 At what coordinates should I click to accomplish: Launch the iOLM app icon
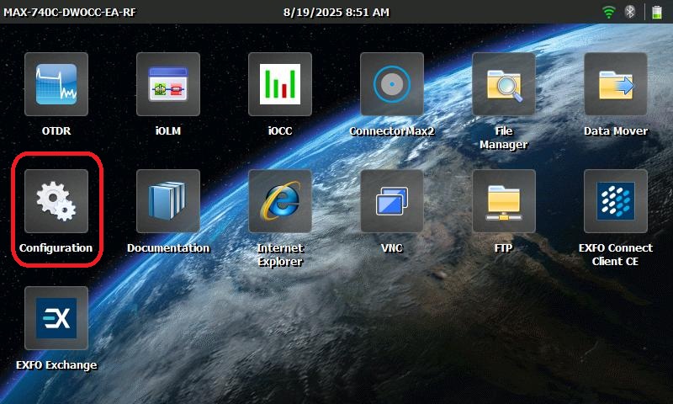[x=168, y=84]
